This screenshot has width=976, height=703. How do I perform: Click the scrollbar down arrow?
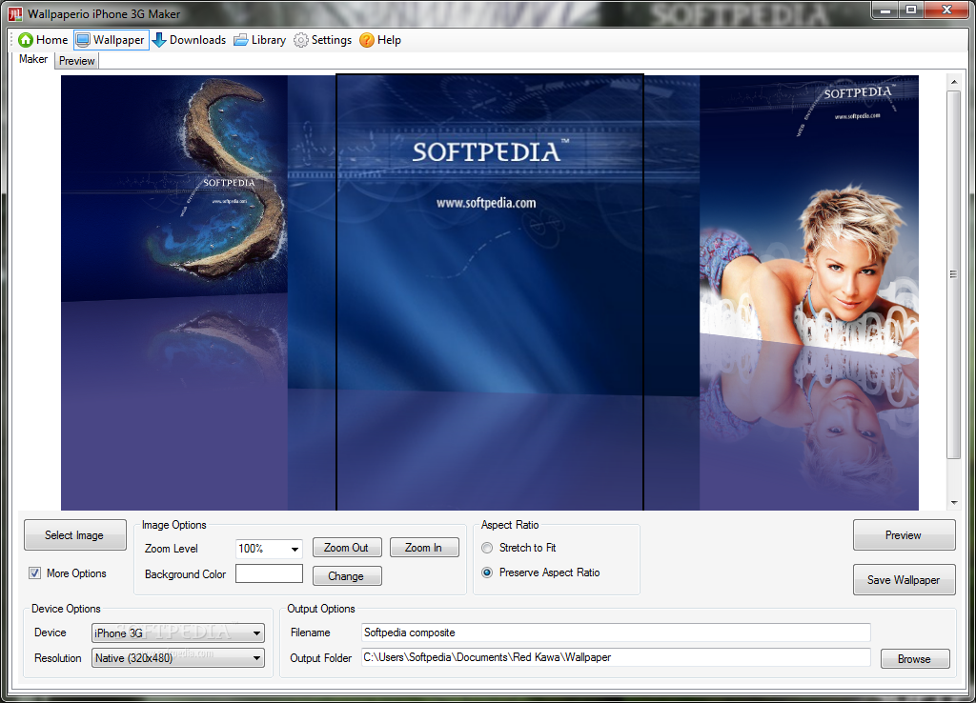(953, 503)
